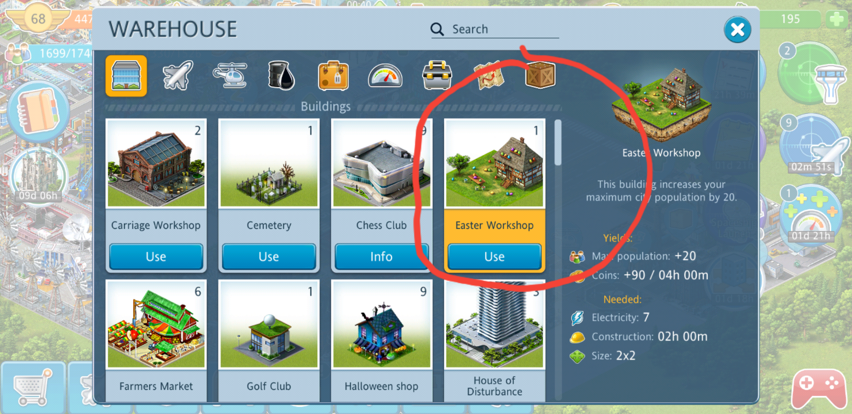This screenshot has height=414, width=852.
Task: Select the Golf Club building thumbnail
Action: [269, 324]
